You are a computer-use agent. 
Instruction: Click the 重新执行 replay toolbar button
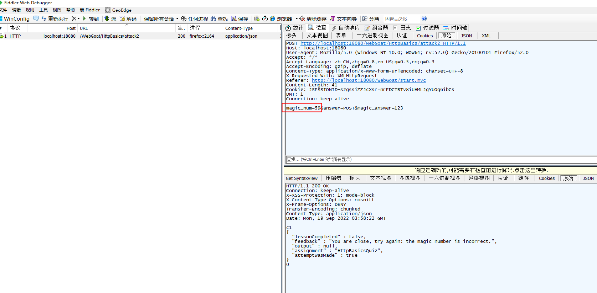[55, 19]
